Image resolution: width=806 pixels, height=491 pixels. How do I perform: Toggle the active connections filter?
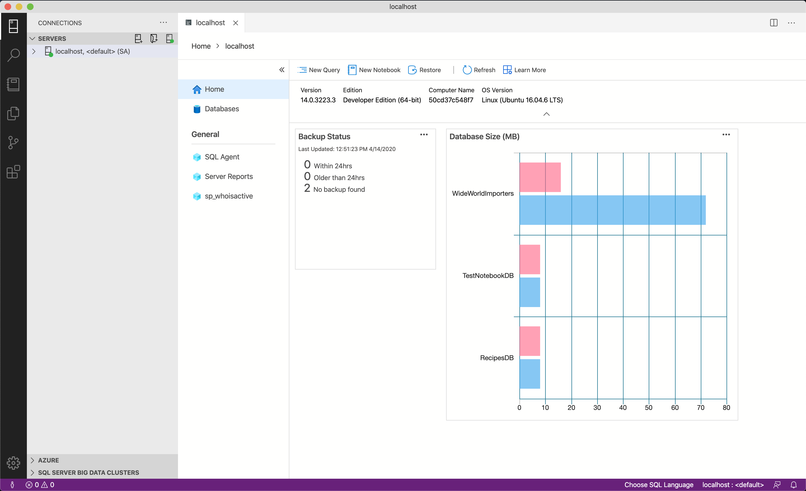tap(169, 38)
